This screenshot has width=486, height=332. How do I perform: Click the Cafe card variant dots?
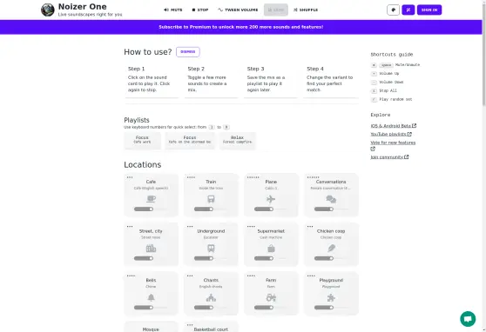130,177
